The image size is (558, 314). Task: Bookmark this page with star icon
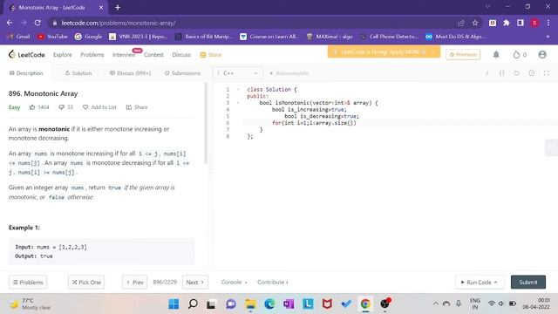tap(475, 23)
